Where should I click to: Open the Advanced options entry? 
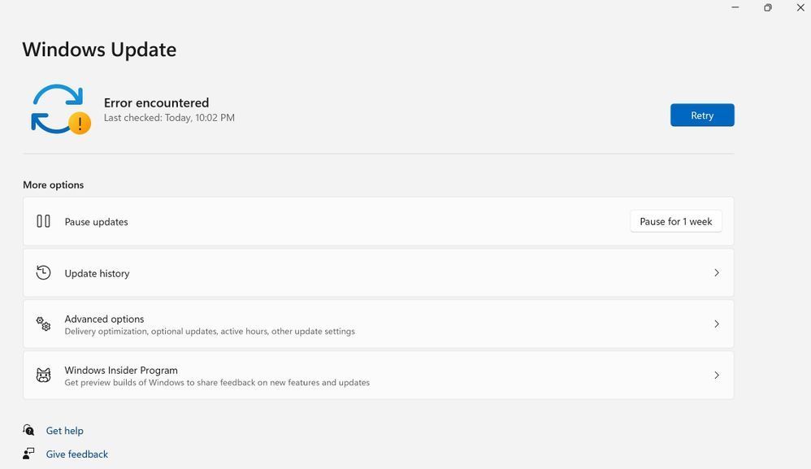tap(104, 319)
